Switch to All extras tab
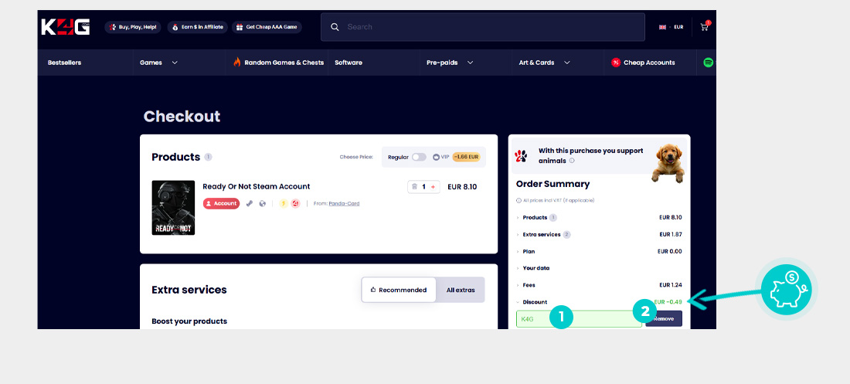Image resolution: width=850 pixels, height=384 pixels. 461,290
